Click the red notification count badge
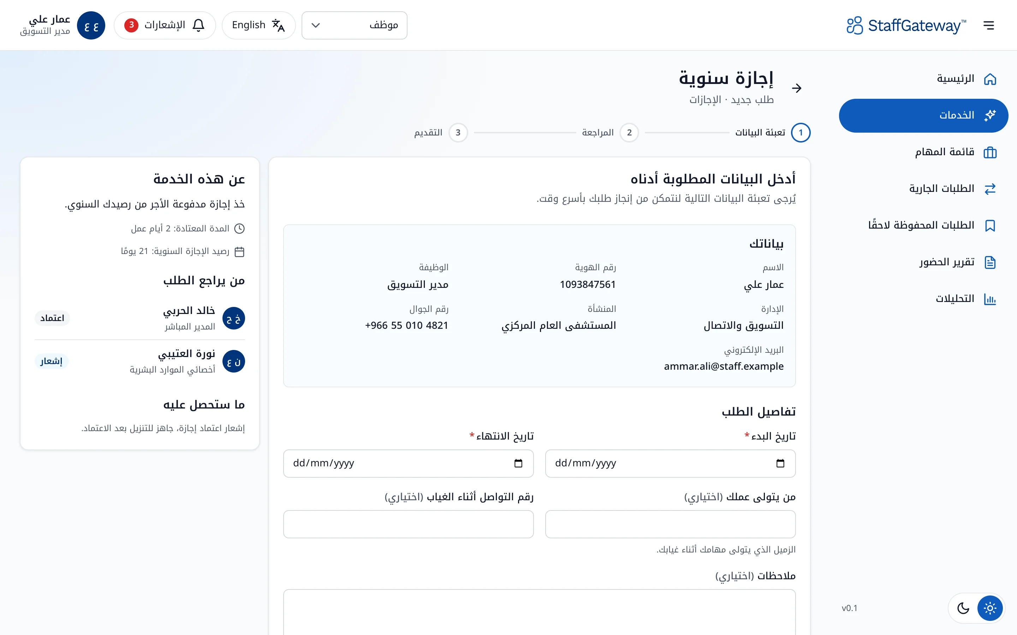The image size is (1017, 635). tap(131, 25)
